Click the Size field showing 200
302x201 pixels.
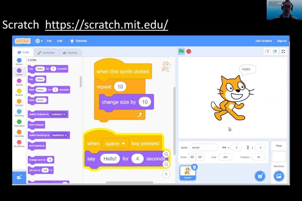(x=225, y=157)
